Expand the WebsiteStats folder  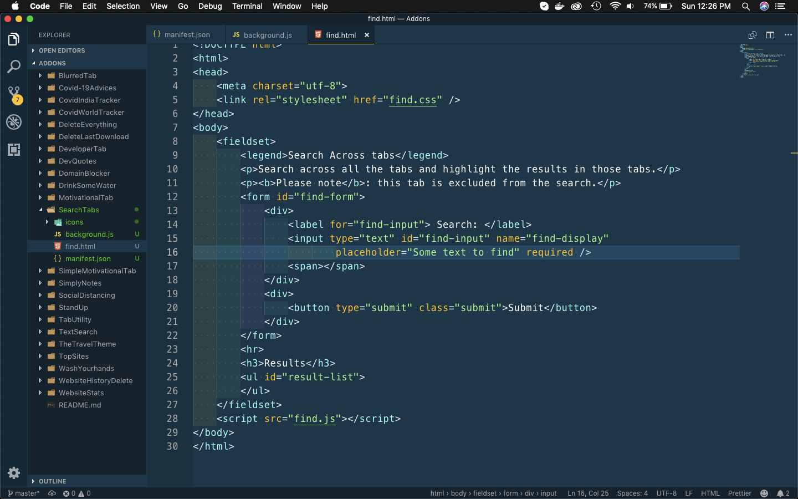[x=87, y=393]
